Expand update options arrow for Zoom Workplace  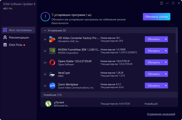point(166,85)
